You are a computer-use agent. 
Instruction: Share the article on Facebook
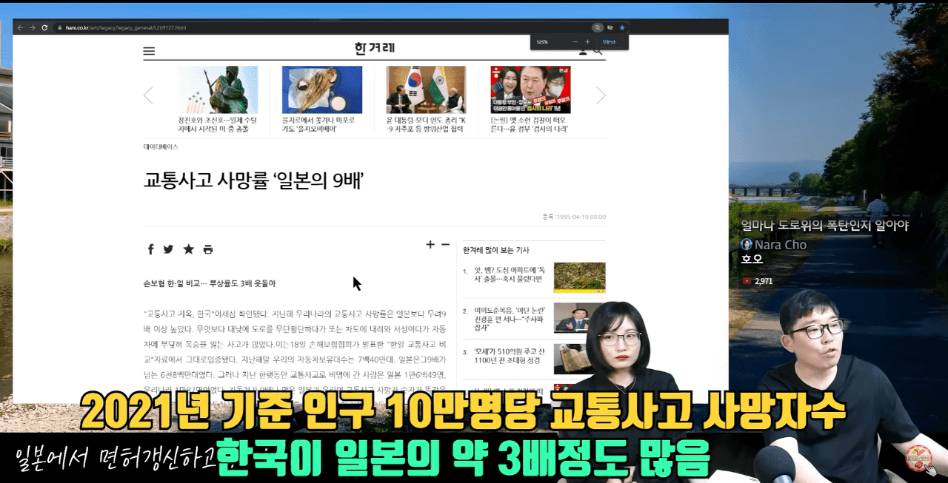click(x=150, y=249)
